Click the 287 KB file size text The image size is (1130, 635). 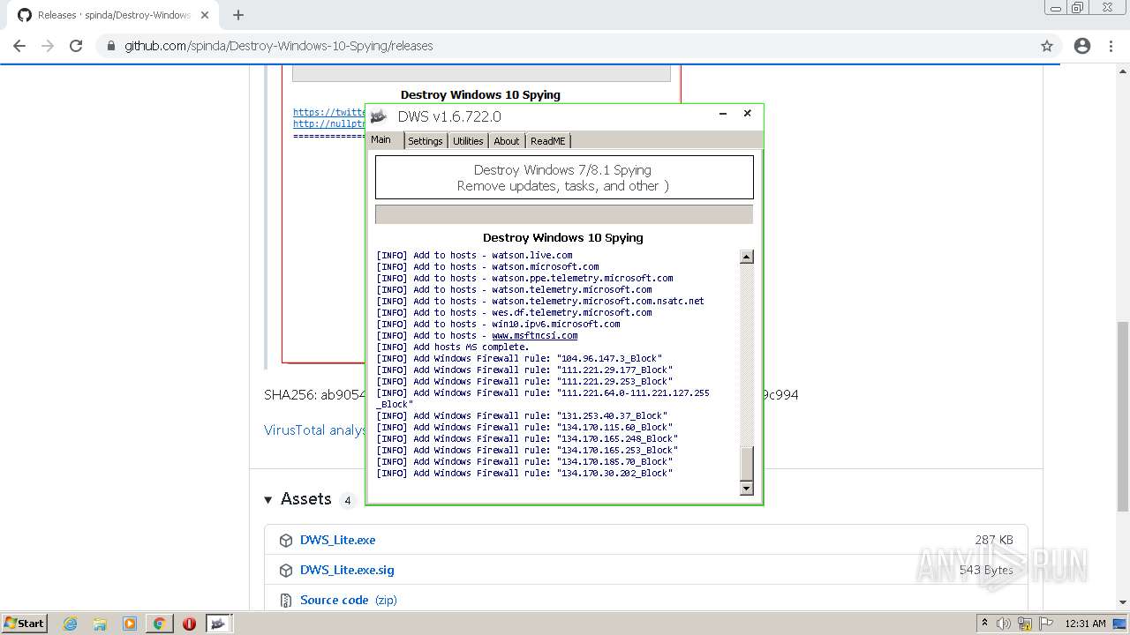click(x=994, y=541)
